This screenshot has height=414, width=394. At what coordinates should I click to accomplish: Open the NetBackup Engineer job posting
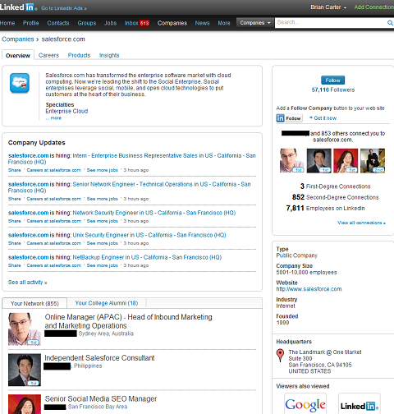[x=147, y=257]
